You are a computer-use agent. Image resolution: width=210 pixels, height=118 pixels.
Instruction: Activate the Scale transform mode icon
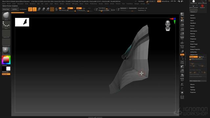click(43, 9)
